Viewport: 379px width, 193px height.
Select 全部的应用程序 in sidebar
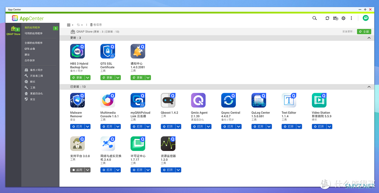pyautogui.click(x=33, y=43)
